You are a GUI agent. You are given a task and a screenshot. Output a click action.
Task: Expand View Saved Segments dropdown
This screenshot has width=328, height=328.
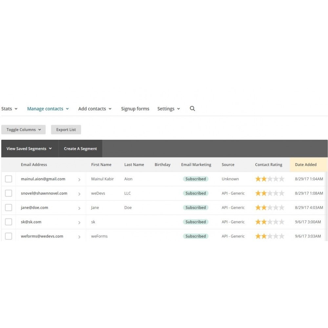(29, 149)
